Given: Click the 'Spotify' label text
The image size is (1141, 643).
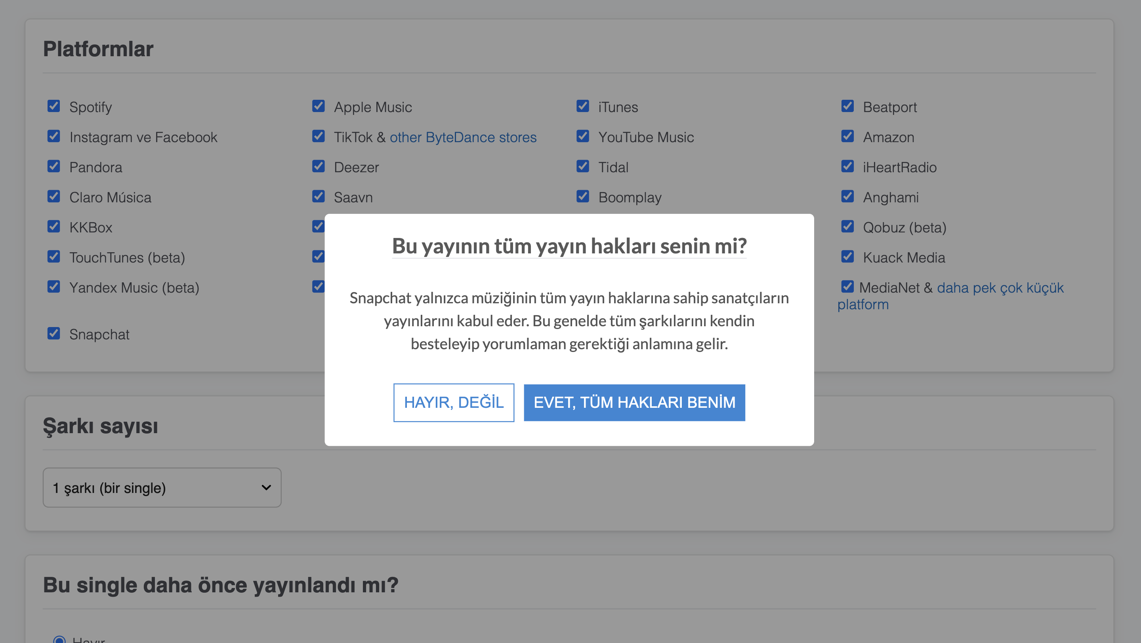Looking at the screenshot, I should (91, 107).
